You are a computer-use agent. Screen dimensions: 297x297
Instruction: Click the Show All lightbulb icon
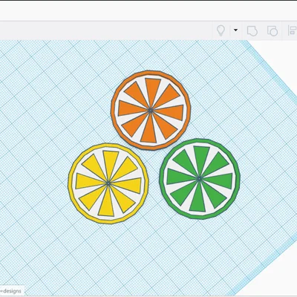pyautogui.click(x=221, y=30)
